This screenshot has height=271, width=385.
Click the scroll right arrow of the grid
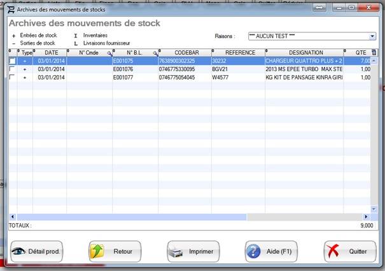(365, 217)
